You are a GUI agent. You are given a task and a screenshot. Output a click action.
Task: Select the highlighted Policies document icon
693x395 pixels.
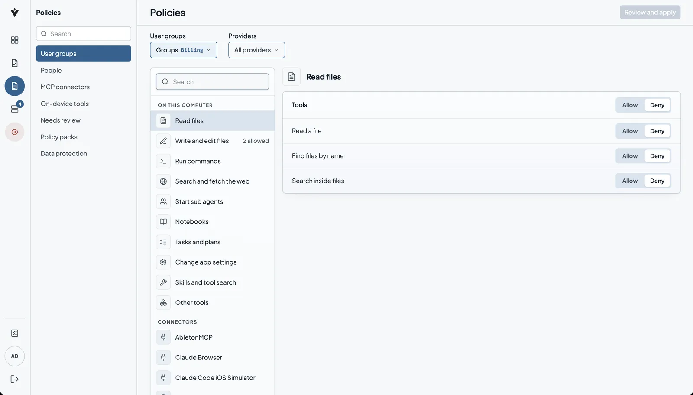15,86
